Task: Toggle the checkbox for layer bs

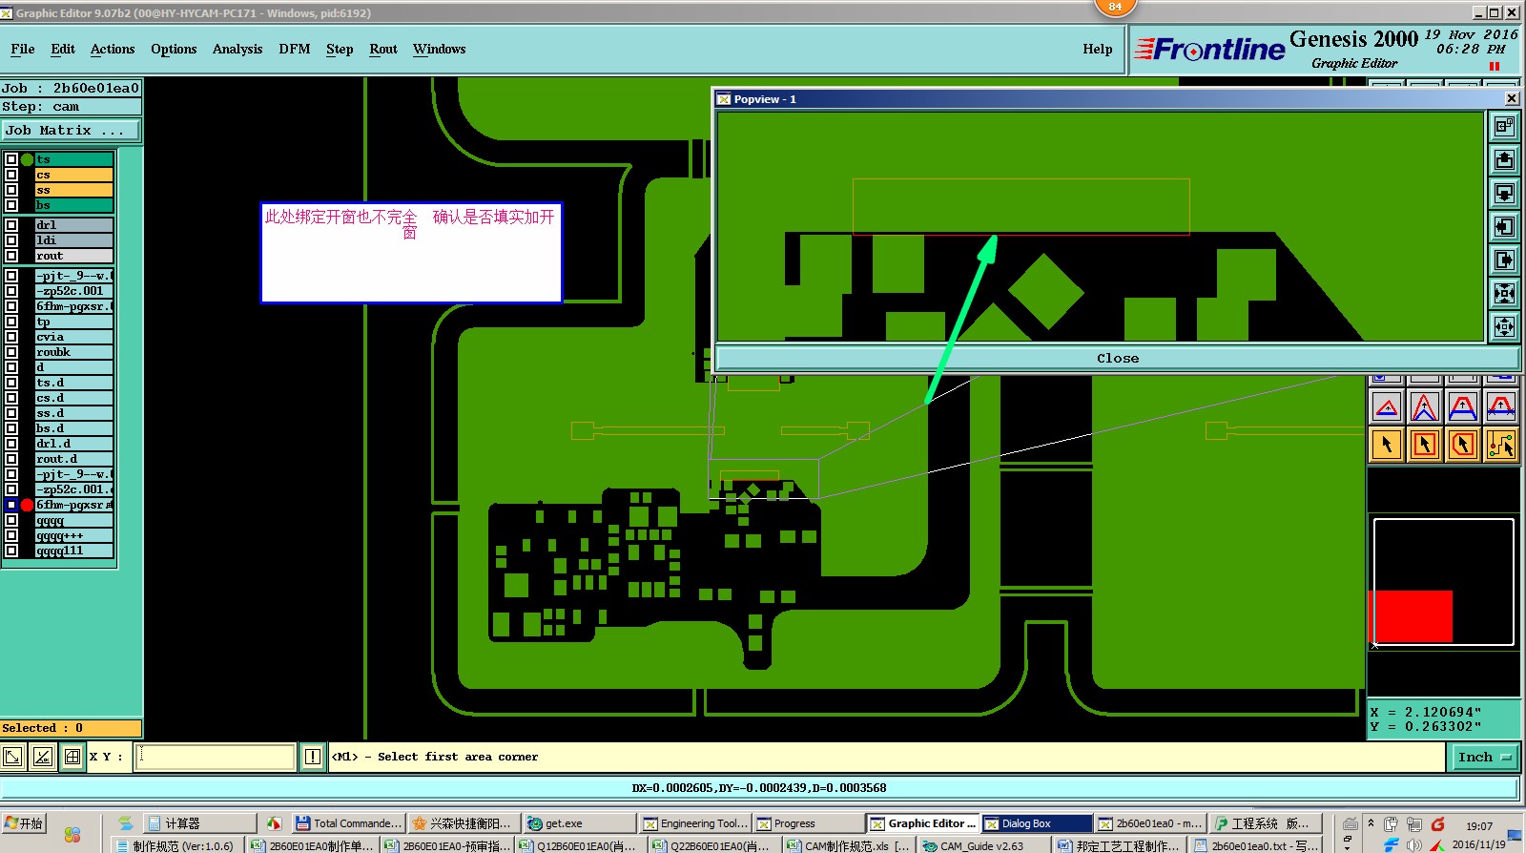Action: (11, 205)
